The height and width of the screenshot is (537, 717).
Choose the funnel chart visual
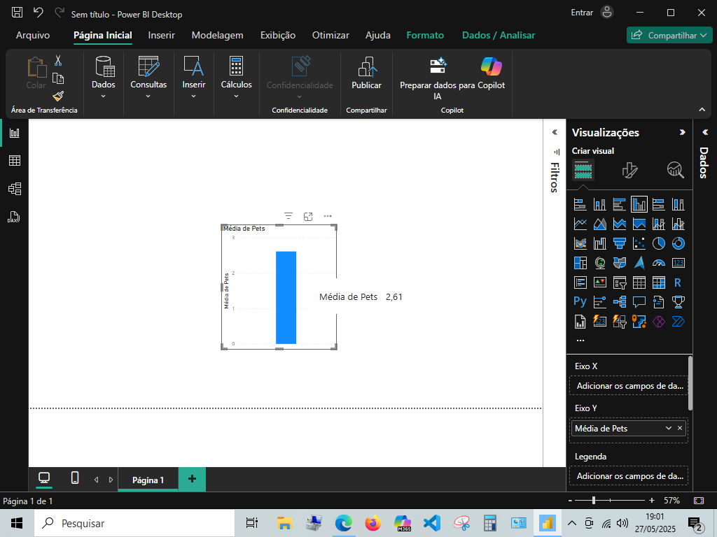(620, 243)
